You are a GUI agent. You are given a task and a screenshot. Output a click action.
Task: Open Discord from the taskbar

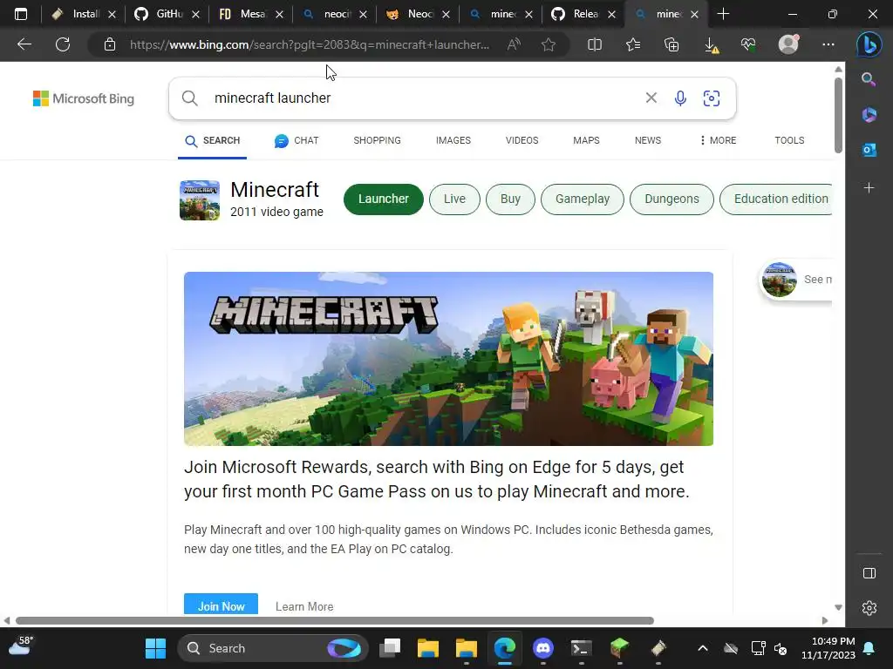542,648
